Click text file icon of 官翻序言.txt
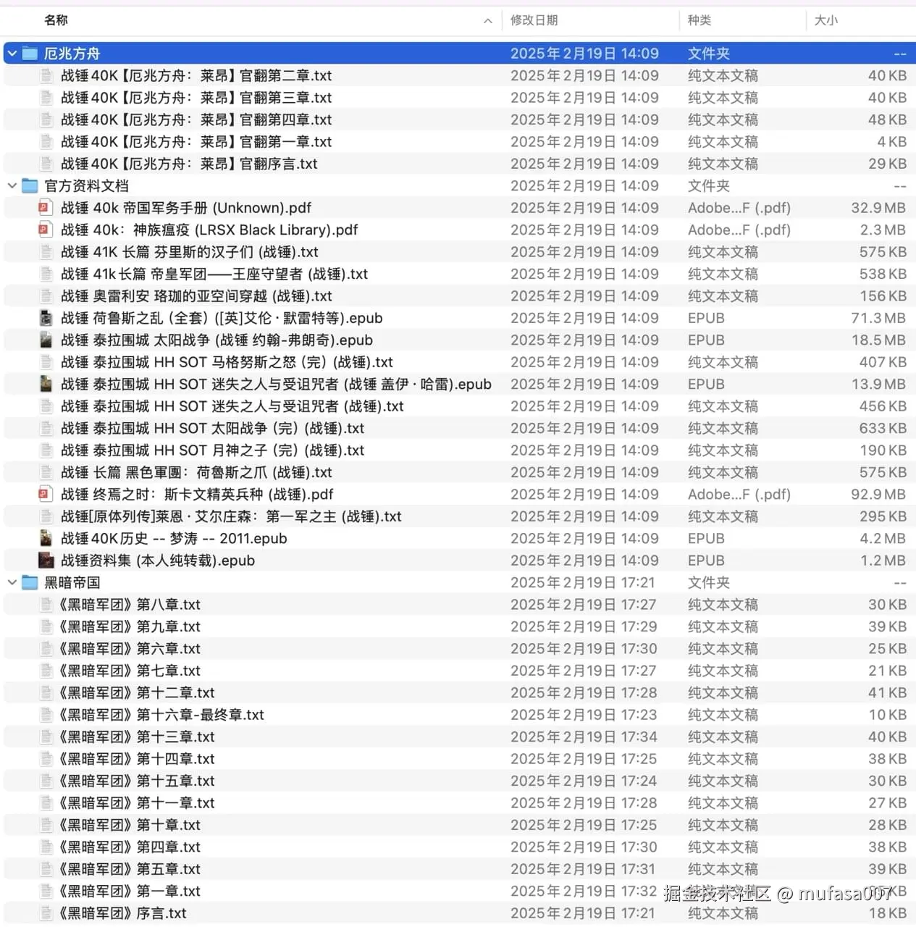Screen dimensions: 916x927 46,164
